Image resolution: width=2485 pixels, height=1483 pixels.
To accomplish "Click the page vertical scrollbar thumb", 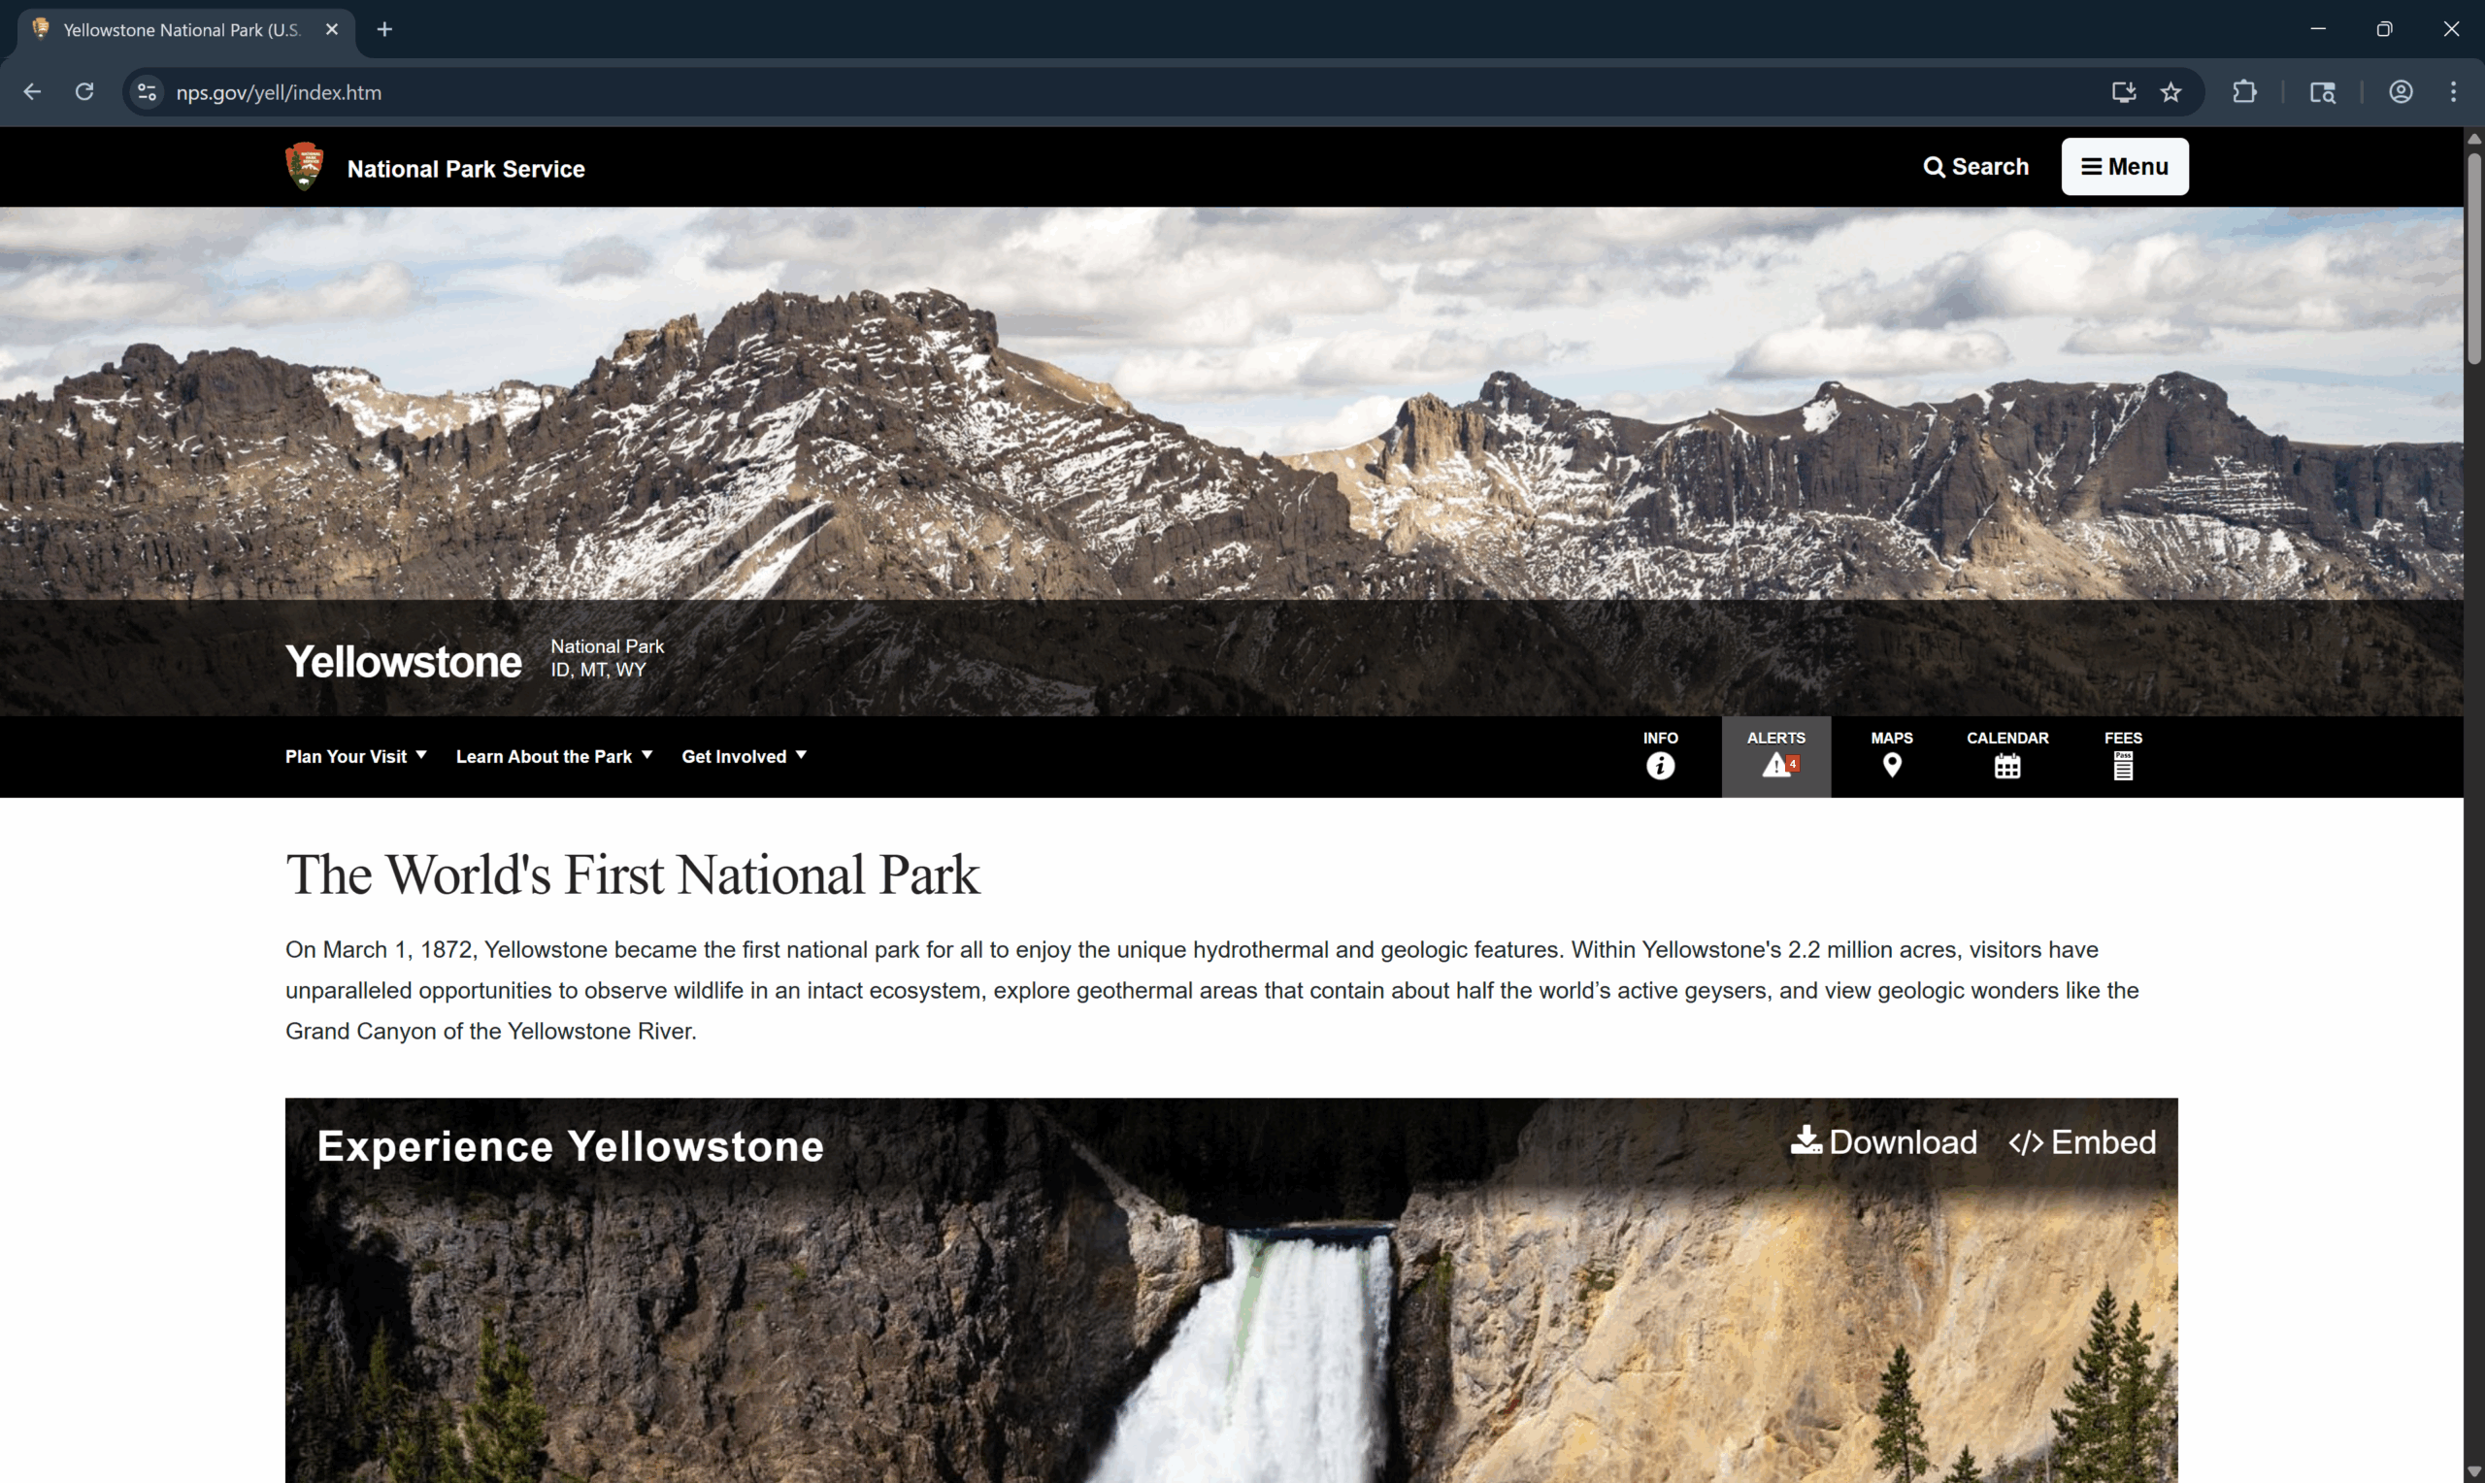I will (x=2474, y=258).
